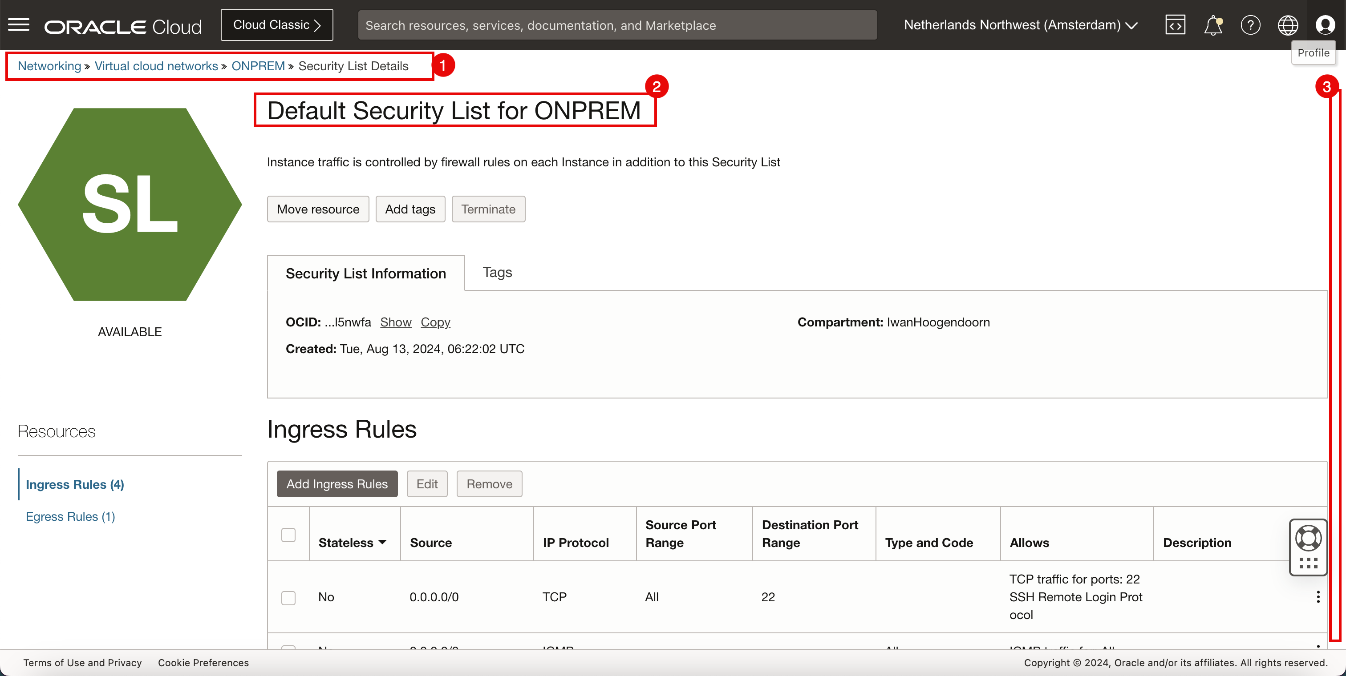The image size is (1346, 676).
Task: Click the help question mark icon
Action: click(x=1250, y=24)
